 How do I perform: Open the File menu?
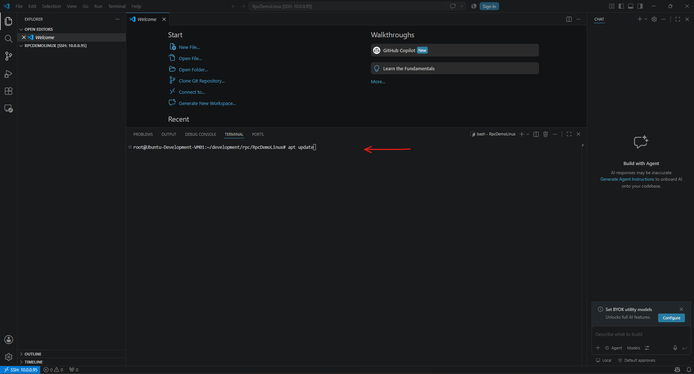[x=19, y=6]
